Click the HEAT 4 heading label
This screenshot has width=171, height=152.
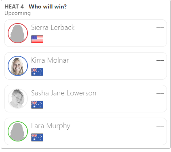14,6
